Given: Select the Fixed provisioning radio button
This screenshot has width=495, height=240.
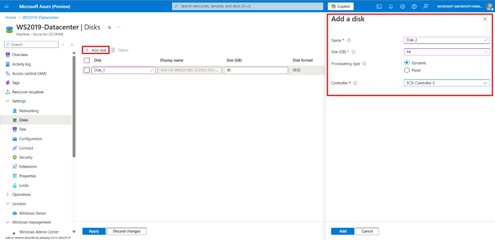Looking at the screenshot, I should click(x=407, y=70).
